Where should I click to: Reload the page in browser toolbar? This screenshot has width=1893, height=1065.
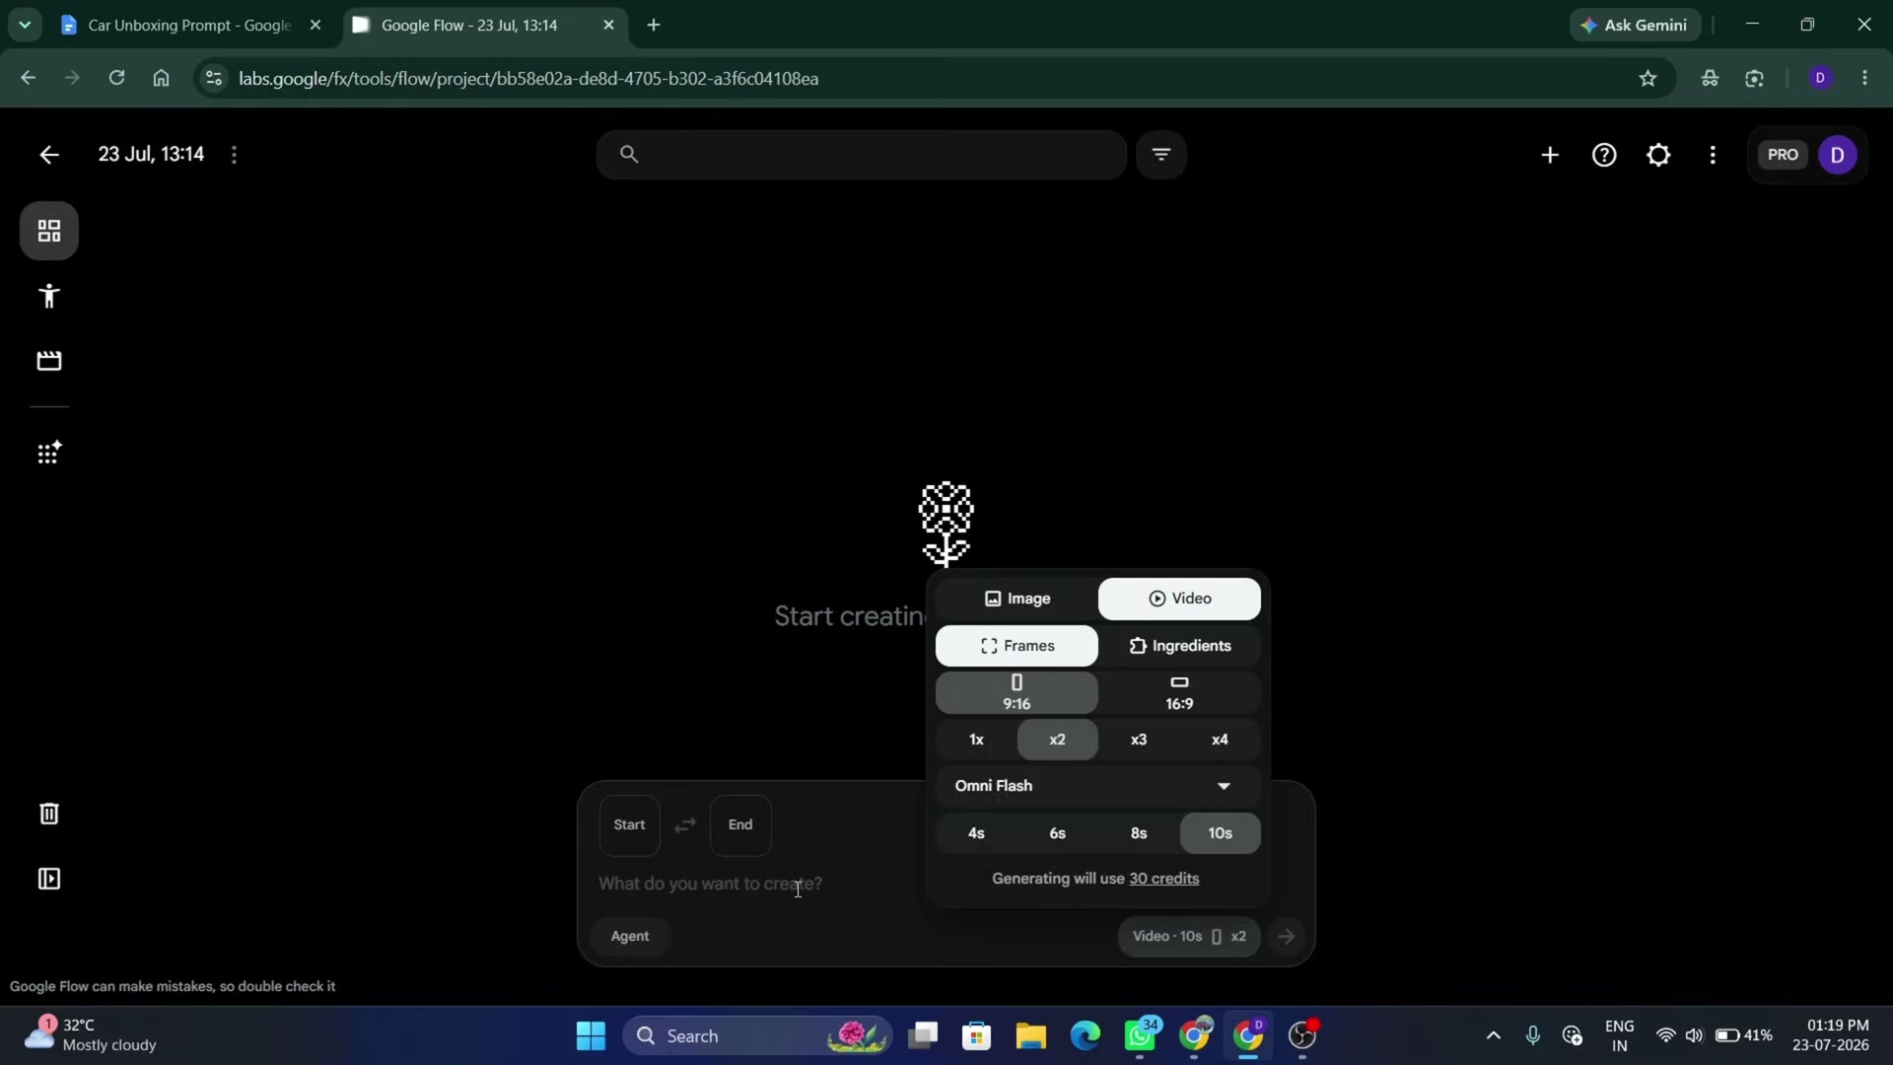[116, 78]
